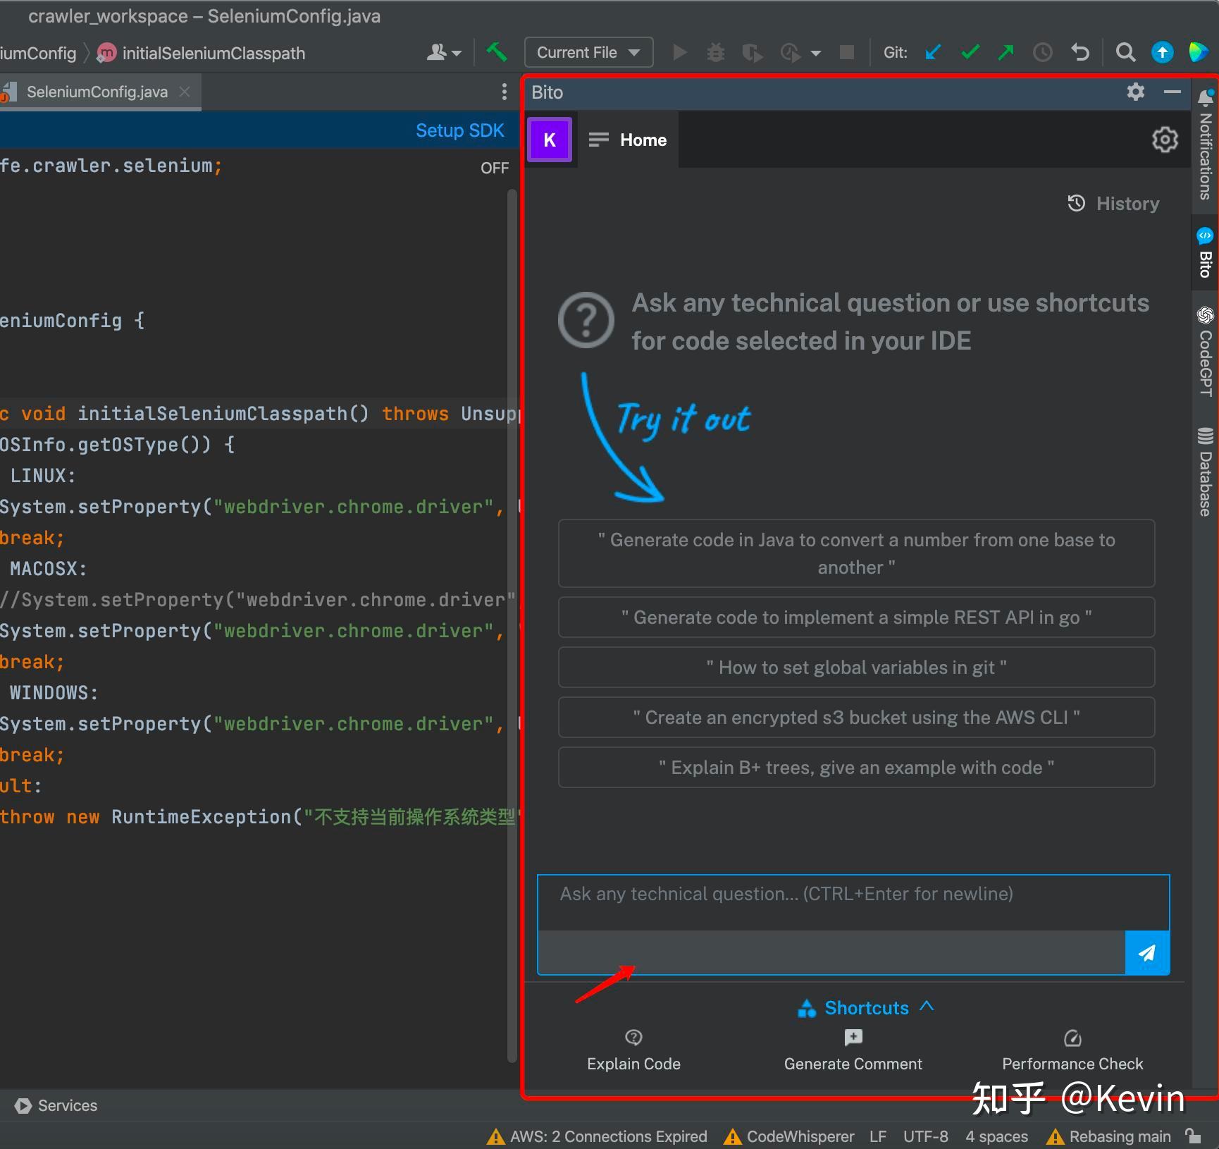1219x1149 pixels.
Task: Click the Git Update Project blue arrow
Action: pos(933,52)
